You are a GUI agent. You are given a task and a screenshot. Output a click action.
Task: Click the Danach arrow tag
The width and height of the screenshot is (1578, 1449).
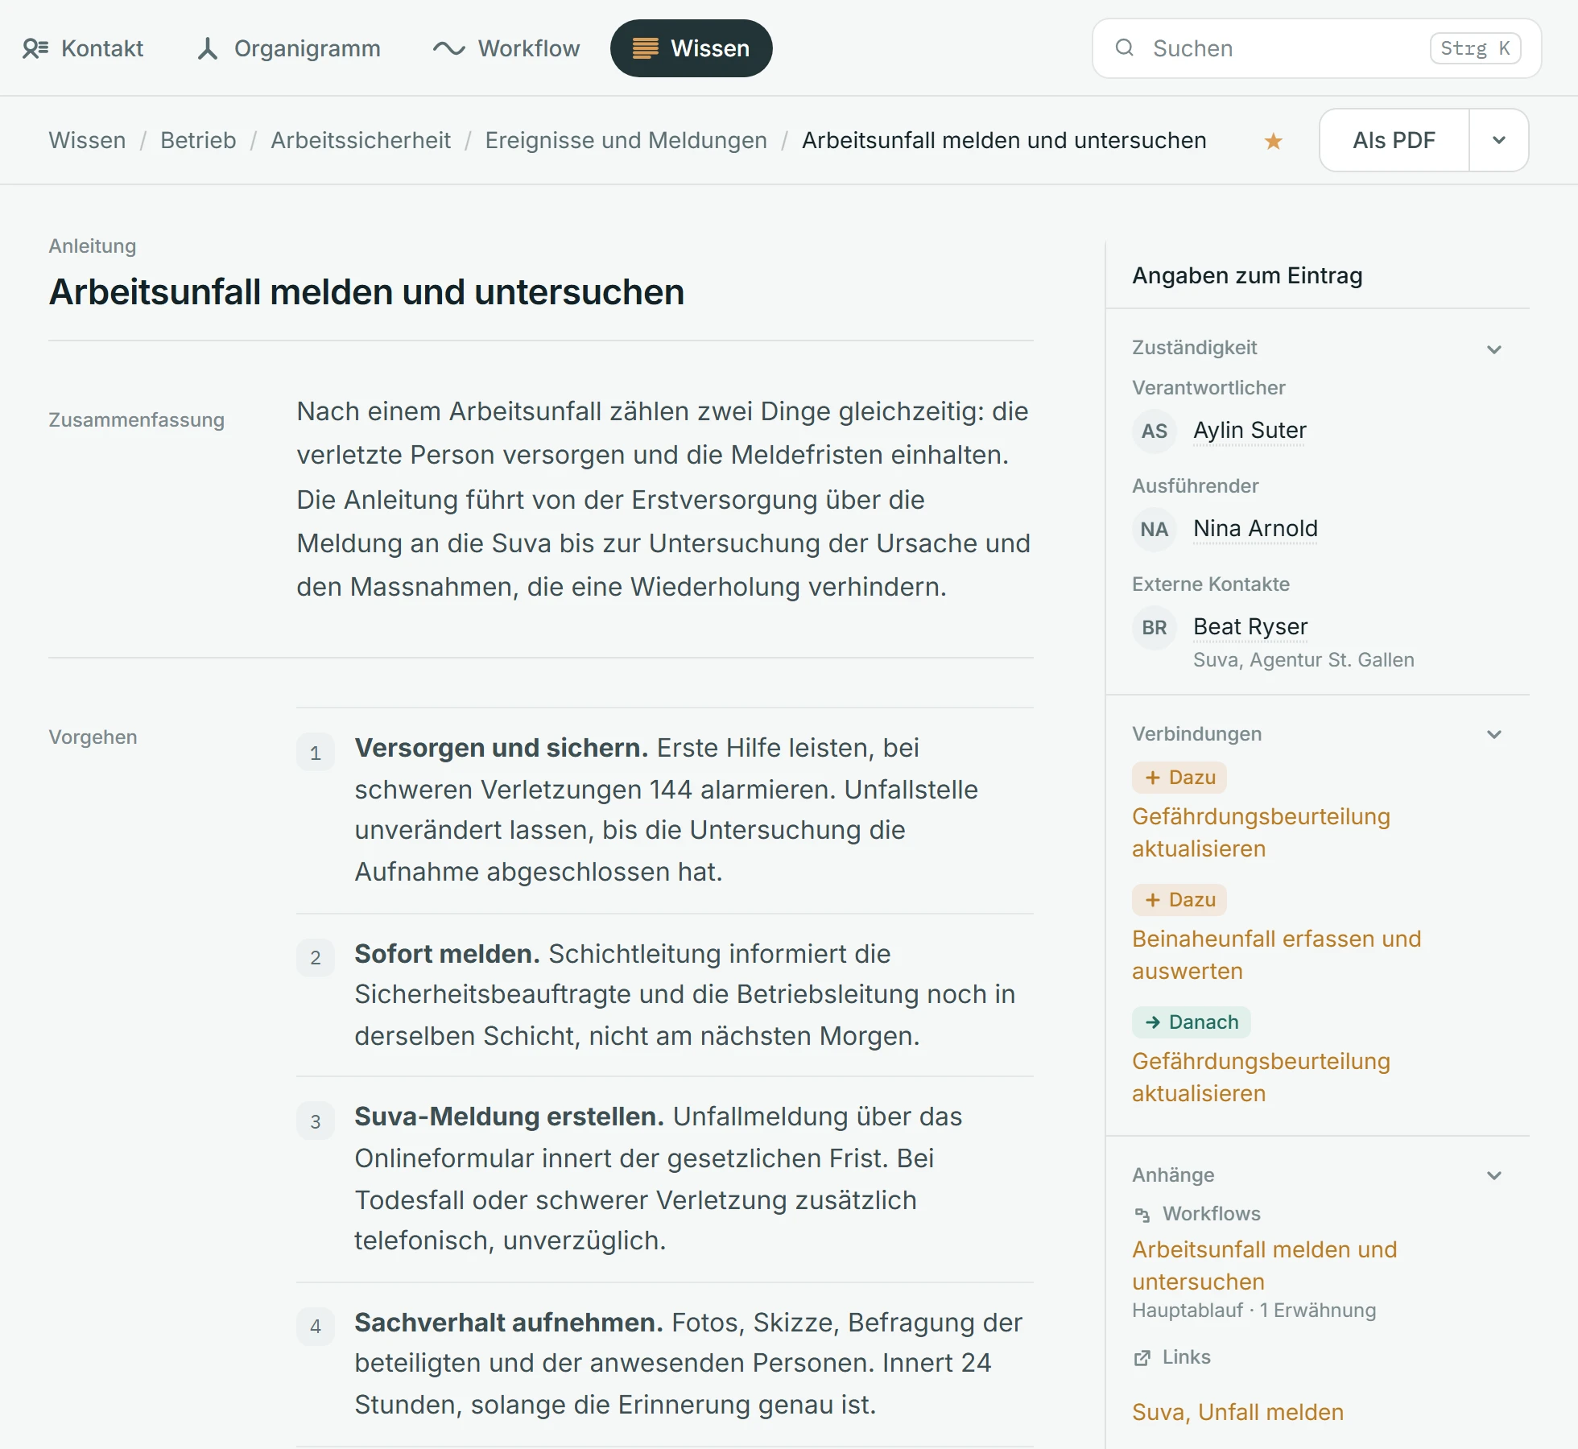tap(1192, 1022)
